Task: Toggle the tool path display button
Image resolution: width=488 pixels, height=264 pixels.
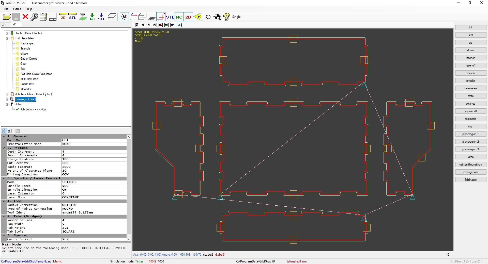Action: pyautogui.click(x=161, y=17)
